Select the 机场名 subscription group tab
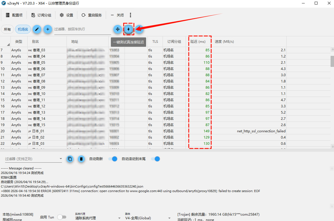Screen dimensions: 334x221 click(x=23, y=29)
